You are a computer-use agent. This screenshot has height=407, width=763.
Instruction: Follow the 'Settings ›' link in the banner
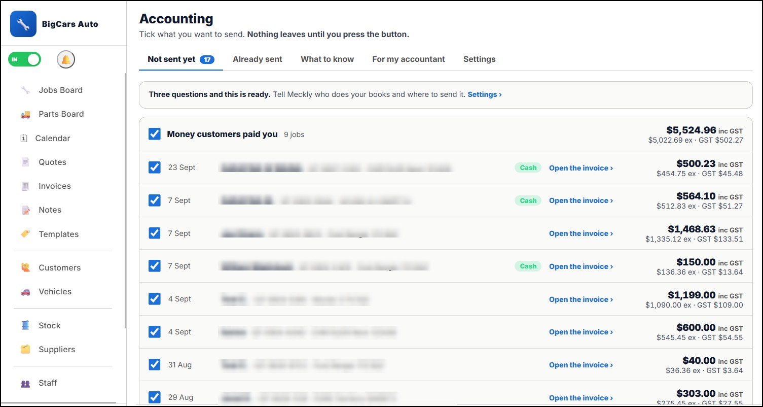[x=485, y=94]
